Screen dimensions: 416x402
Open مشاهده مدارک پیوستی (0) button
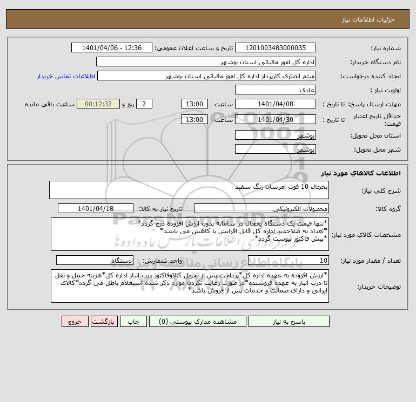click(198, 322)
